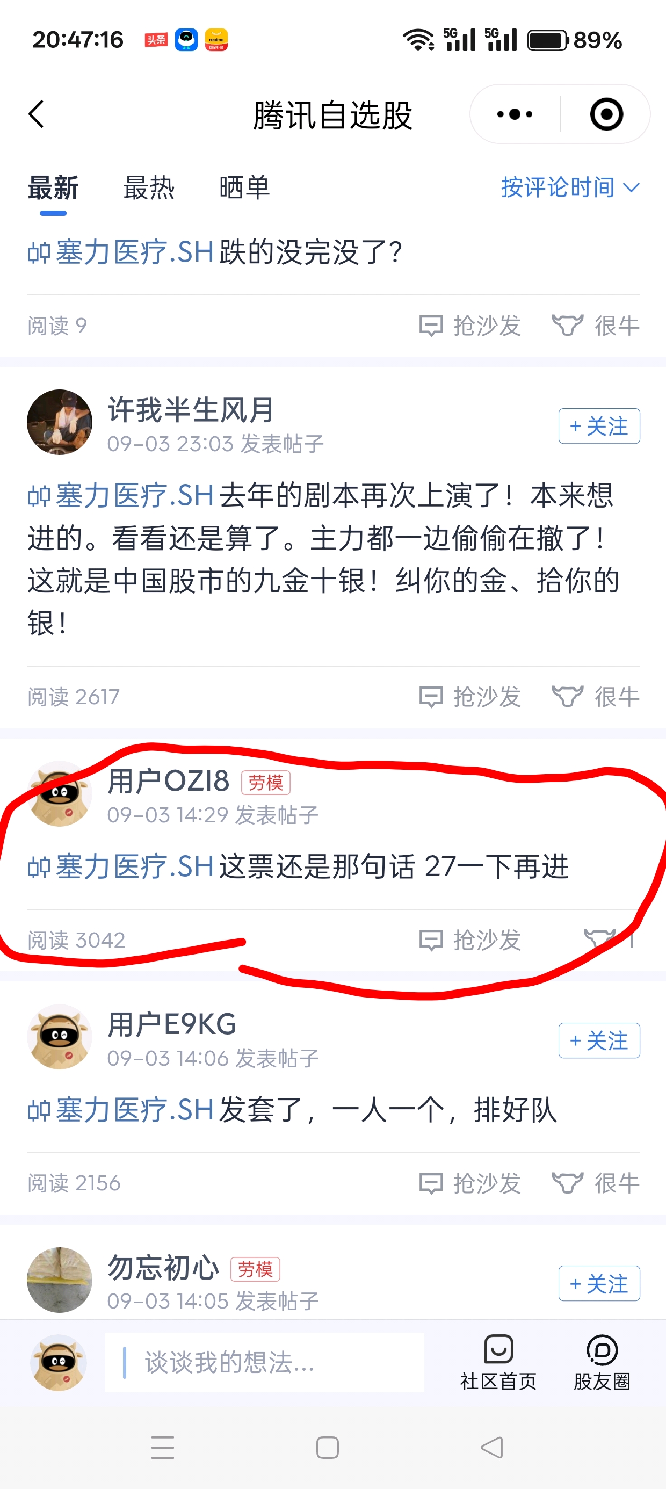This screenshot has width=666, height=1489.
Task: Follow 用户E9KG with 关注 button
Action: [x=599, y=1040]
